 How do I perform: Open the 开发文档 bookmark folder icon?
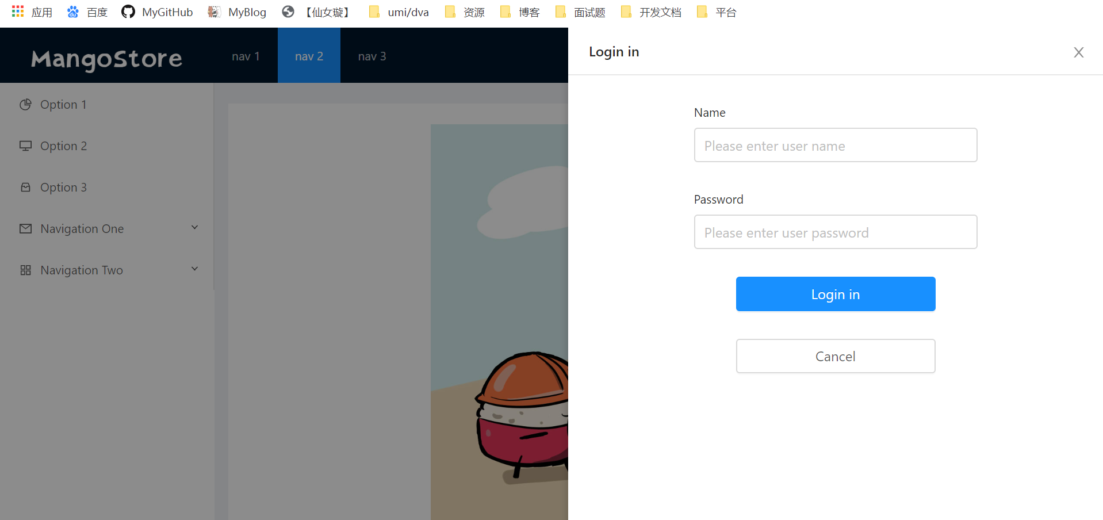(626, 12)
